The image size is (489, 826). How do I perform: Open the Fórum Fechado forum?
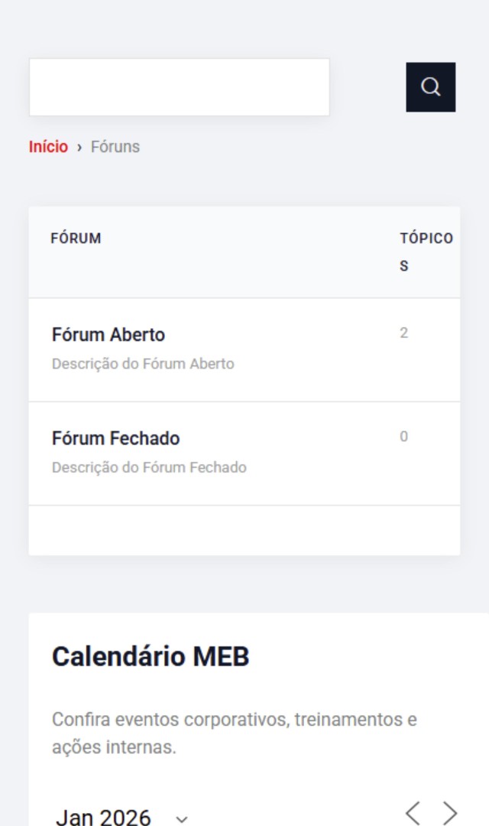[x=116, y=439]
